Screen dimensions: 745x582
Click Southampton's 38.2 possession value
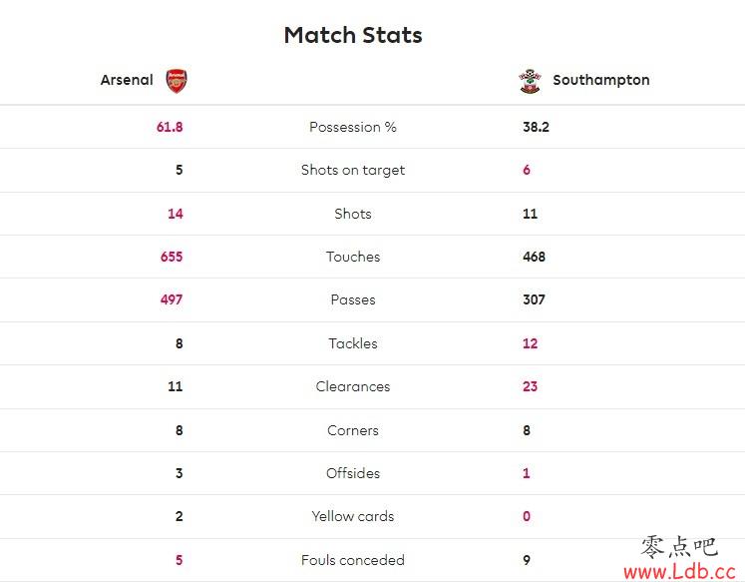tap(536, 127)
